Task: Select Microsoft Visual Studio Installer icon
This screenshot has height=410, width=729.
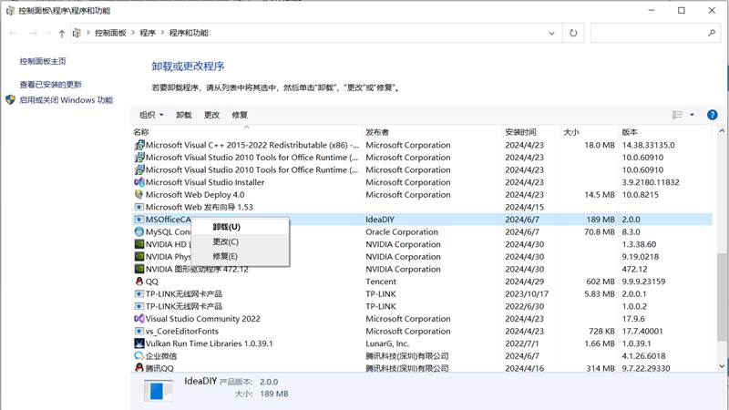Action: click(x=139, y=182)
